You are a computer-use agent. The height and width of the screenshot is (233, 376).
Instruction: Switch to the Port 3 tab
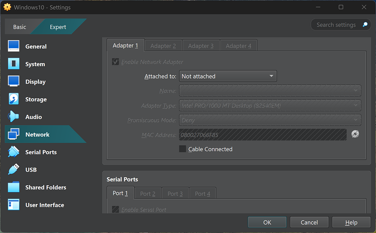(x=175, y=194)
